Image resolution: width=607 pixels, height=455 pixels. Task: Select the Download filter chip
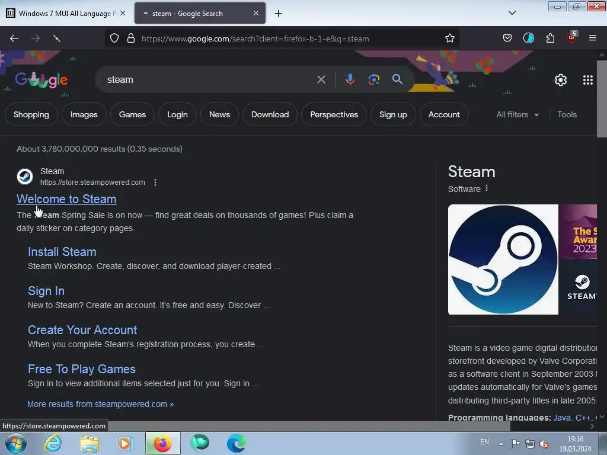270,114
